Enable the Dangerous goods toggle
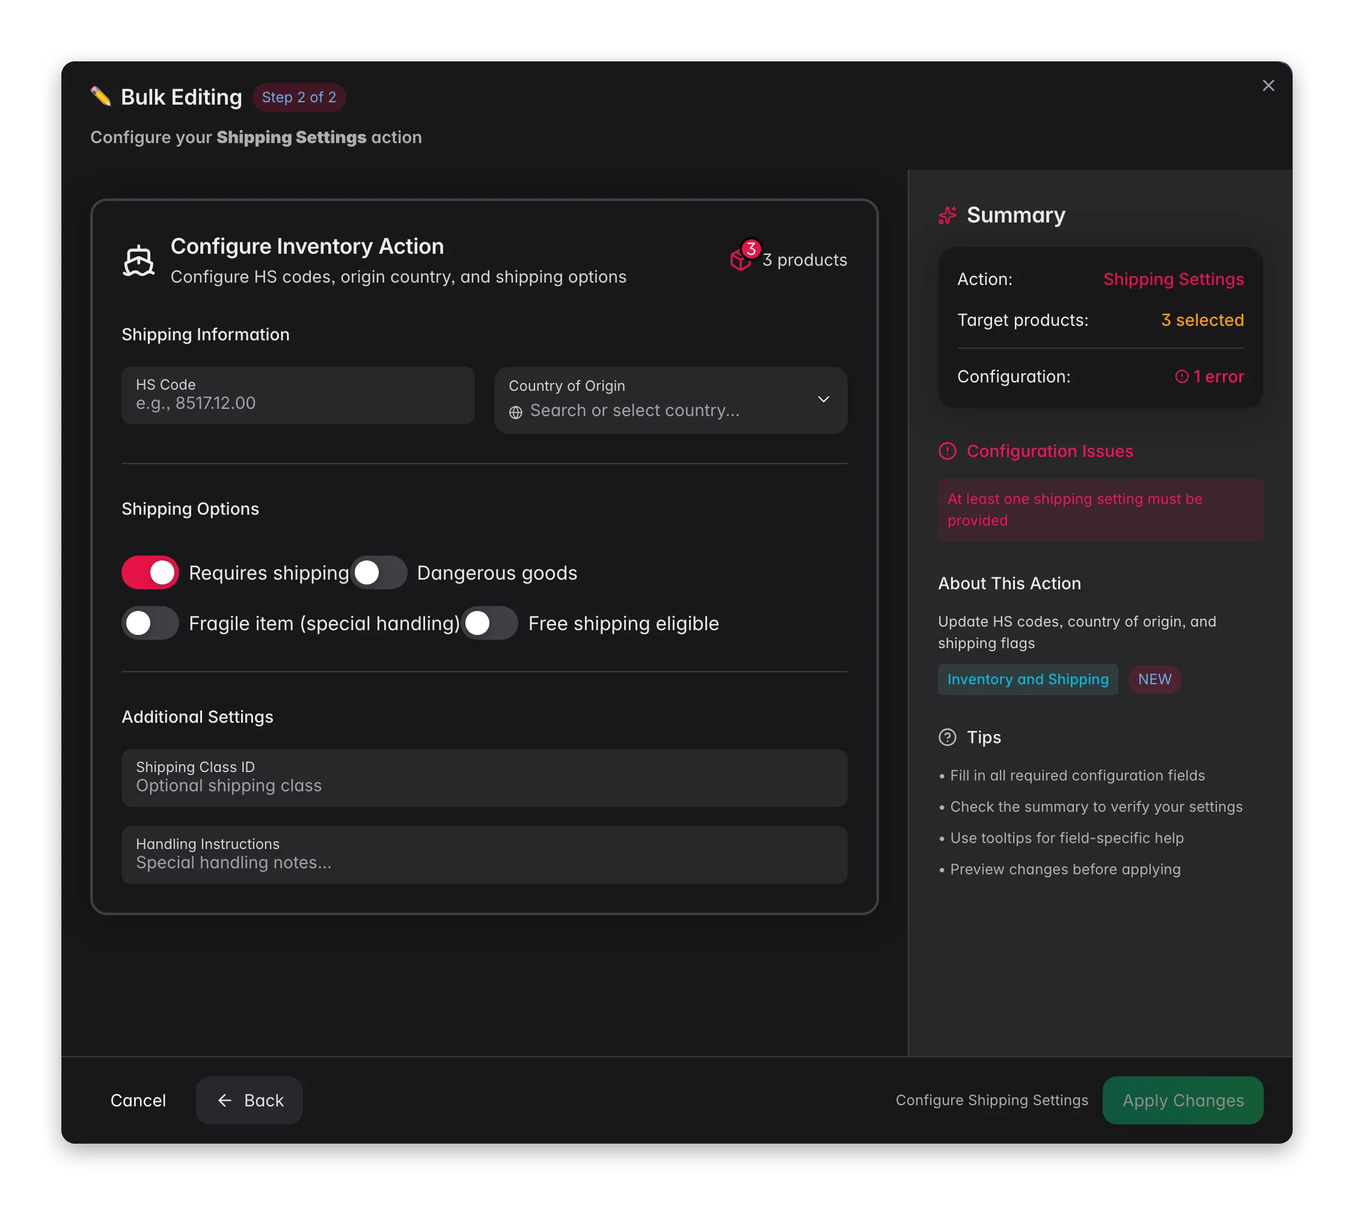The width and height of the screenshot is (1354, 1205). coord(378,572)
